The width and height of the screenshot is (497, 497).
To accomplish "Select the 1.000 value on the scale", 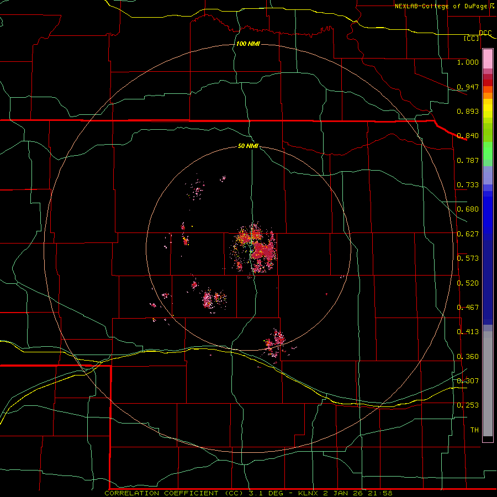I will tap(468, 62).
